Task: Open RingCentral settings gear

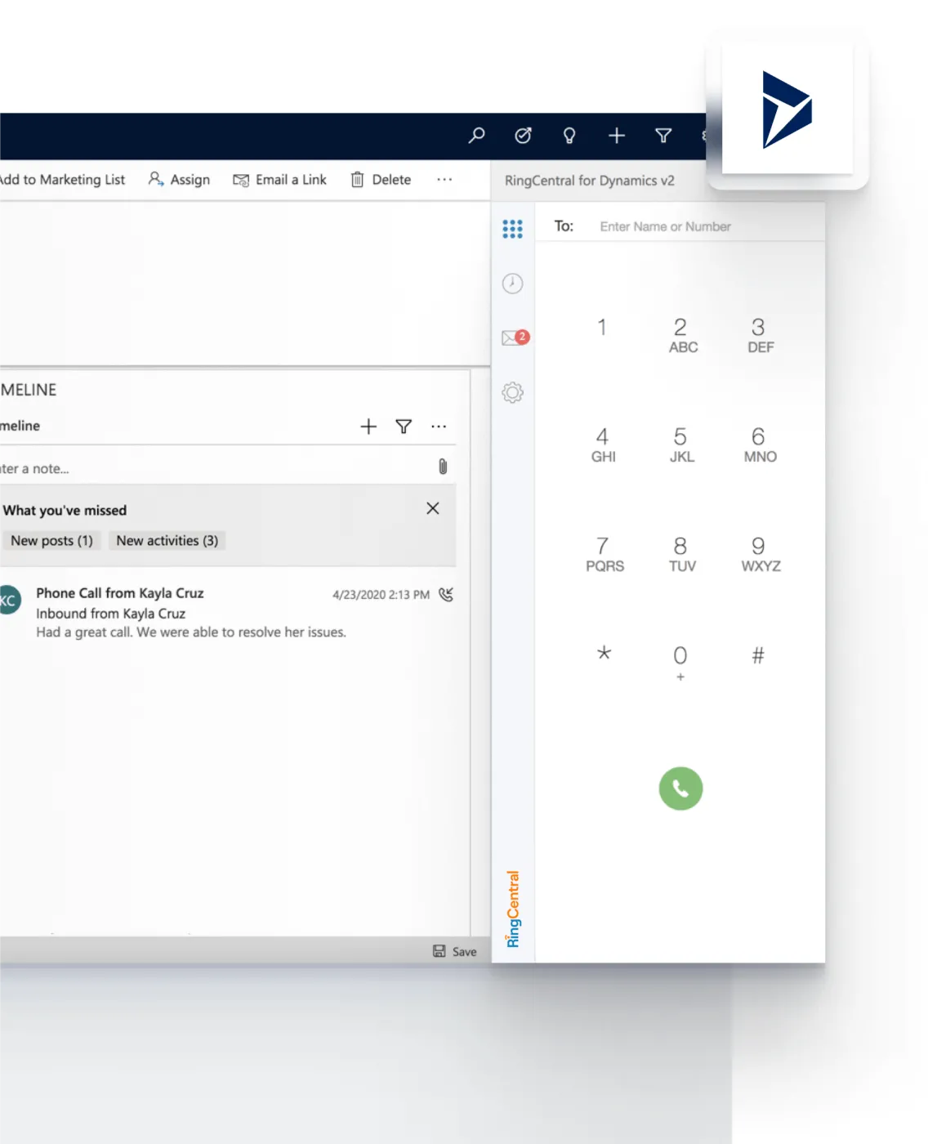Action: coord(512,393)
